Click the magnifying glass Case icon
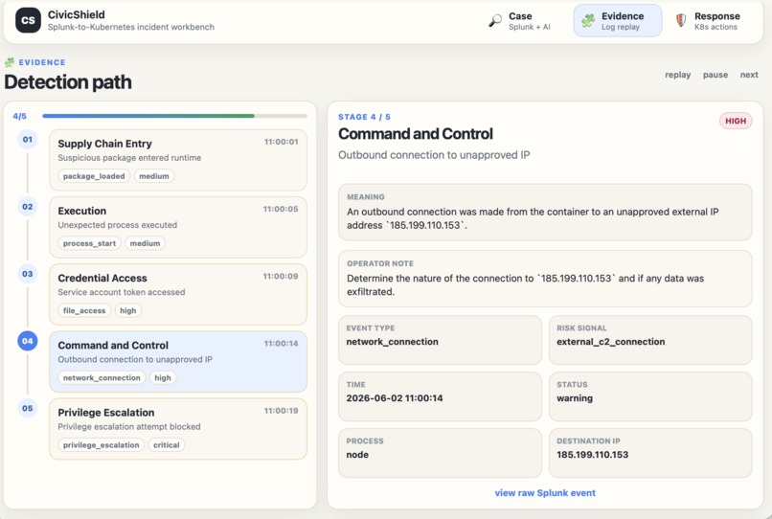772x519 pixels. coord(495,21)
